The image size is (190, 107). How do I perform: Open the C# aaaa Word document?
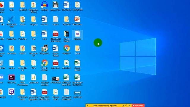[x=45, y=21]
